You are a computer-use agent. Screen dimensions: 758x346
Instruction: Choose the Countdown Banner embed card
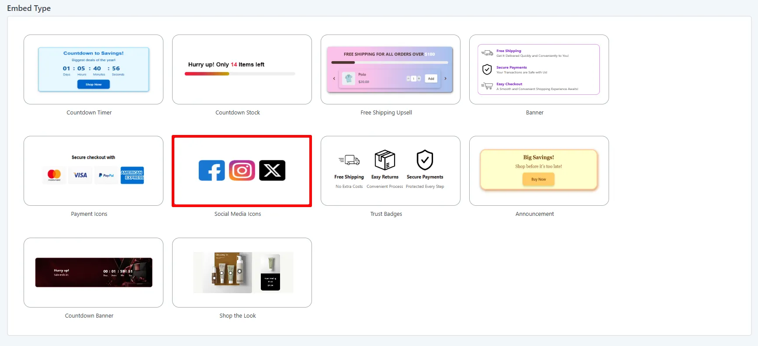click(x=93, y=273)
